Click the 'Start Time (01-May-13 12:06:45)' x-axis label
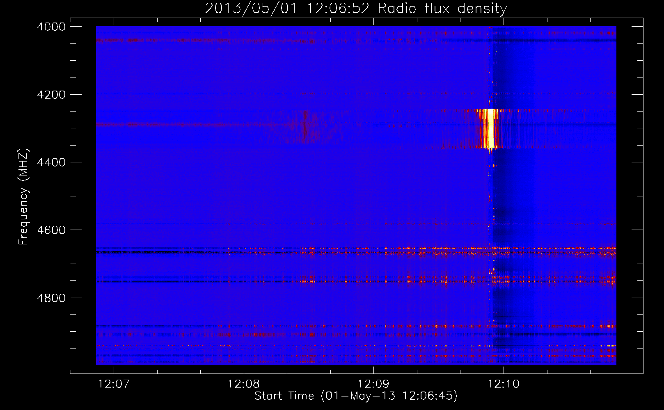Screen dimensions: 664x410 point(356,396)
